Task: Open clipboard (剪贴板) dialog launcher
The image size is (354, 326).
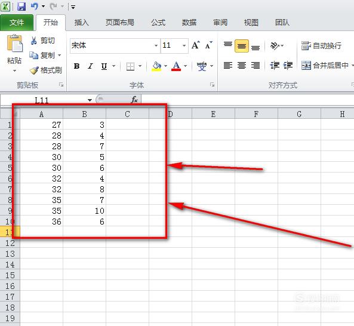Action: 61,85
